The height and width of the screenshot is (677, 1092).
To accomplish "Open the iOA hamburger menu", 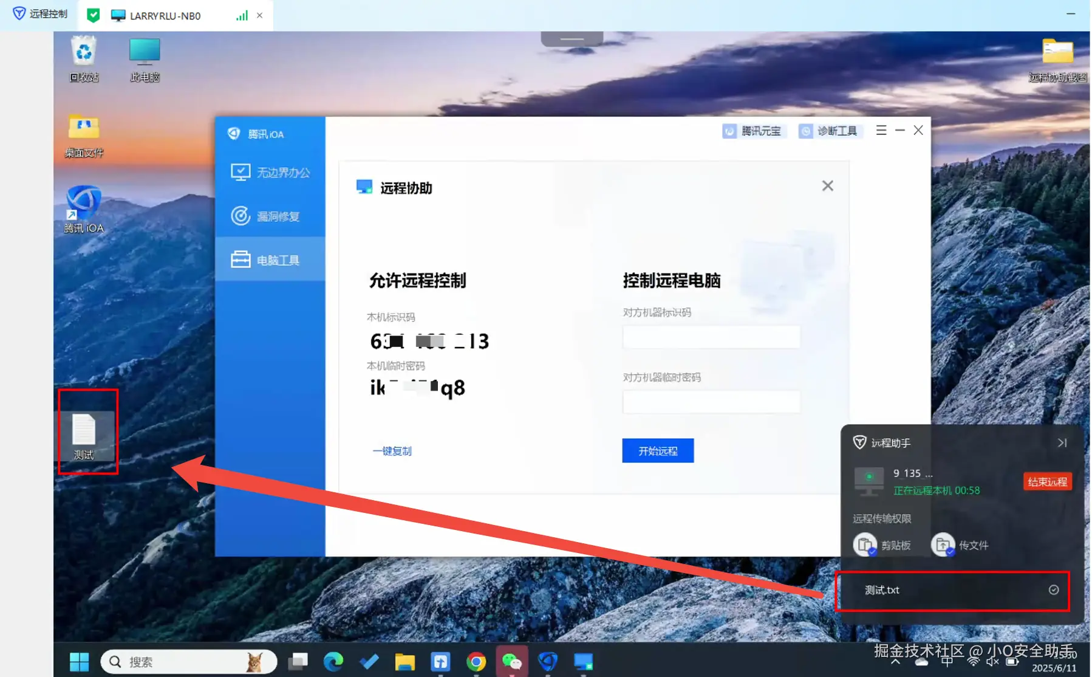I will tap(881, 131).
